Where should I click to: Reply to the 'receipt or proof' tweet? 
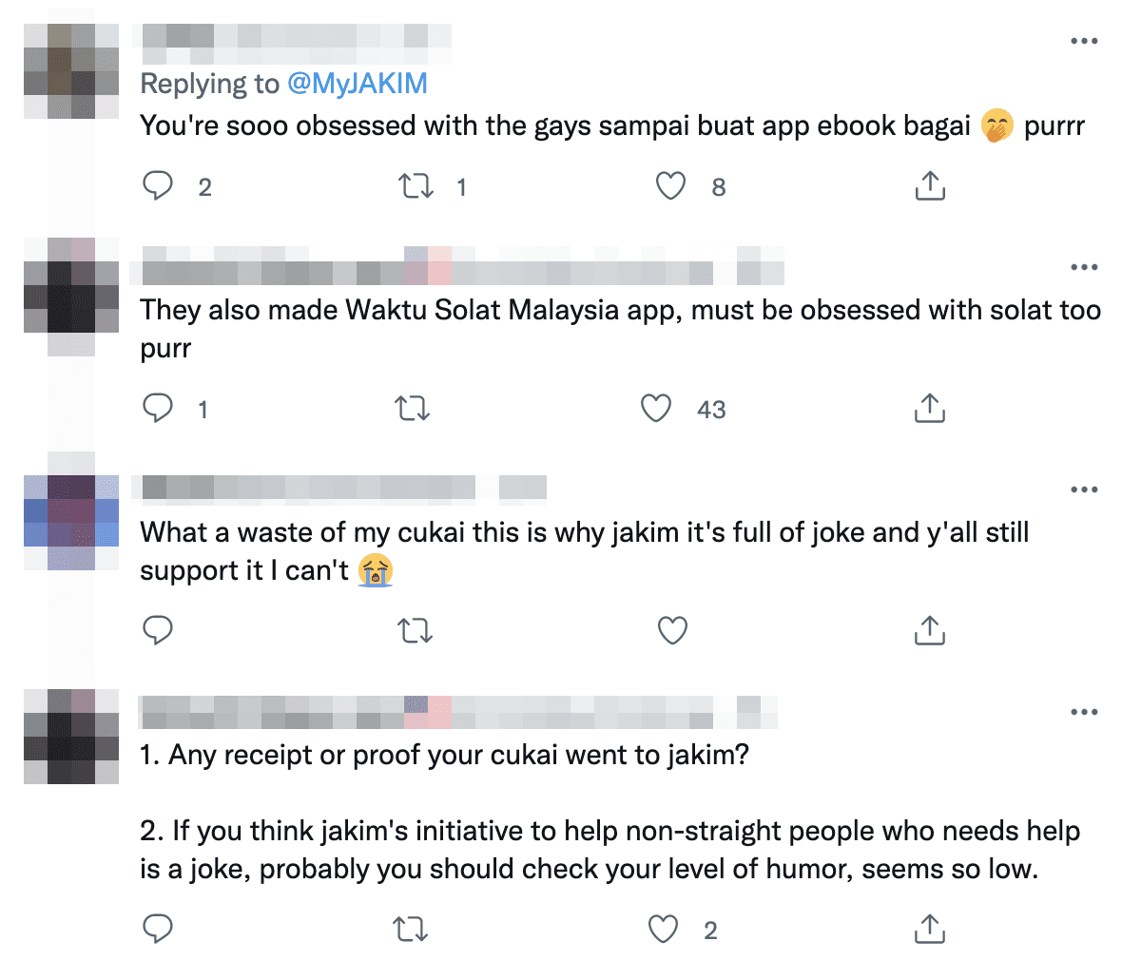157,929
